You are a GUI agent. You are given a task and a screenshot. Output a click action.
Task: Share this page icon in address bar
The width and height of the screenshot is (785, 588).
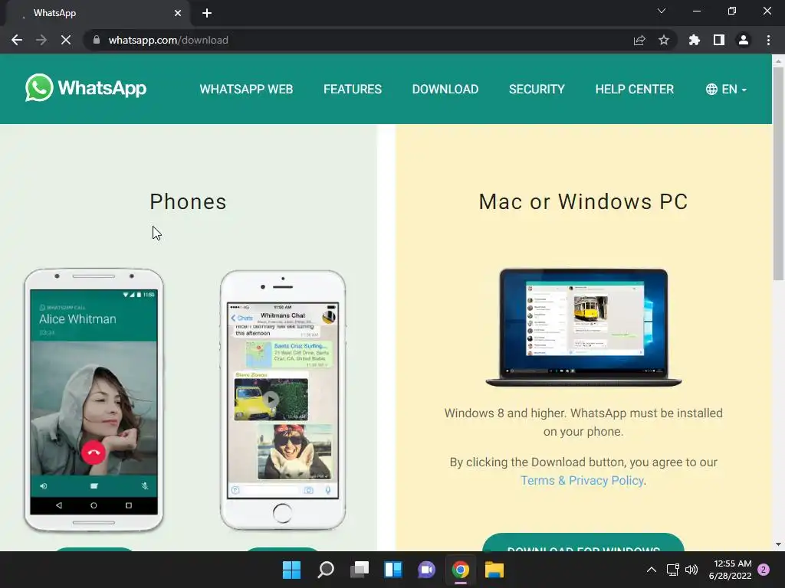click(x=639, y=40)
